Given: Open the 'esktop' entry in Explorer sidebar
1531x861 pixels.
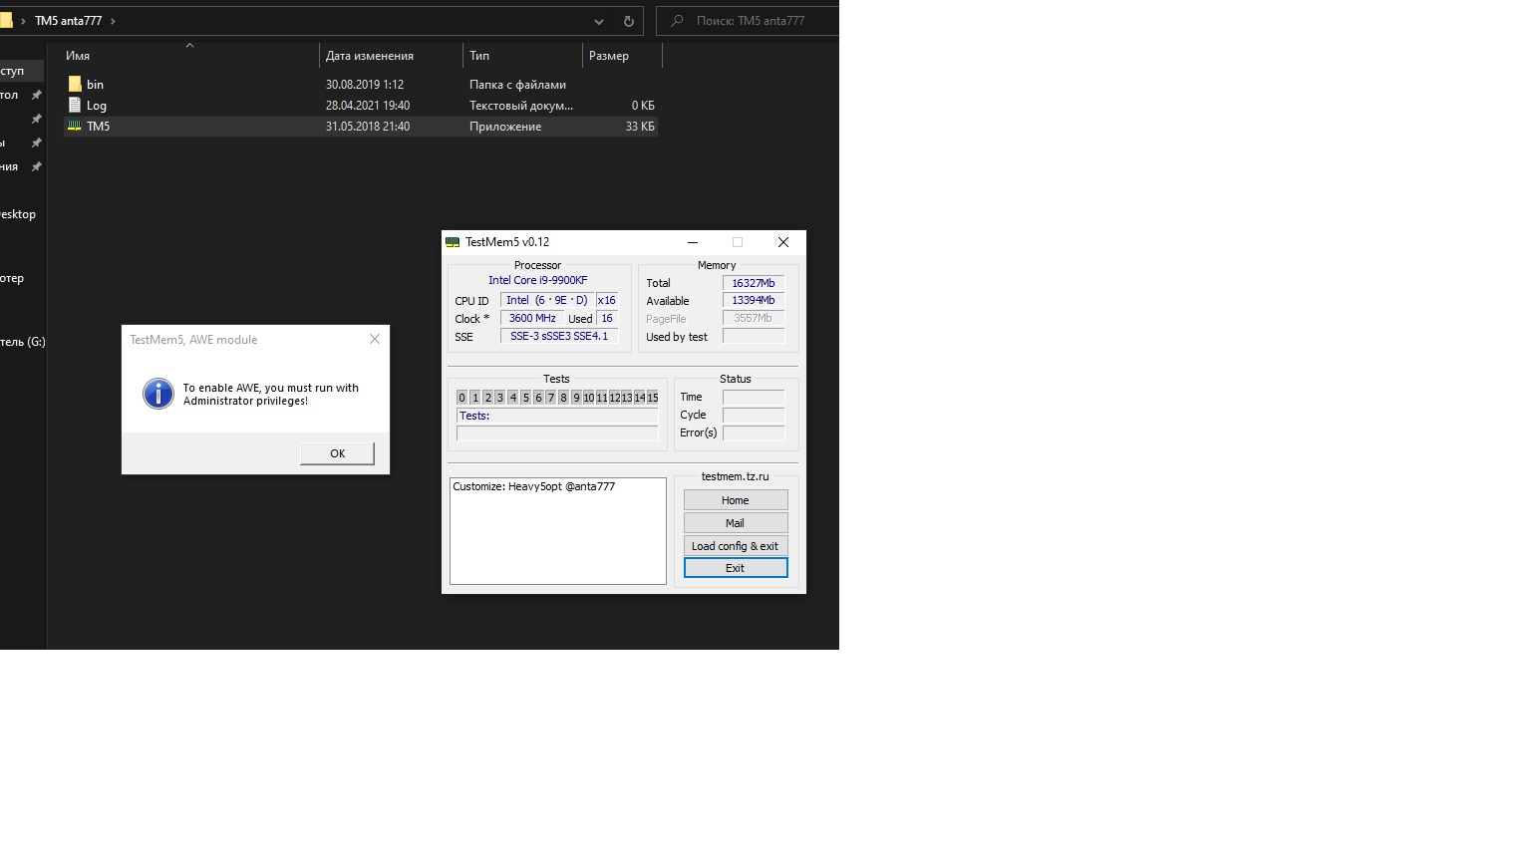Looking at the screenshot, I should point(18,214).
